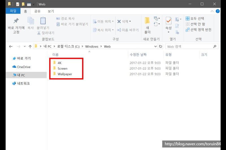The width and height of the screenshot is (226, 150).
Task: Open the File (파일) tab
Action: tap(13, 11)
